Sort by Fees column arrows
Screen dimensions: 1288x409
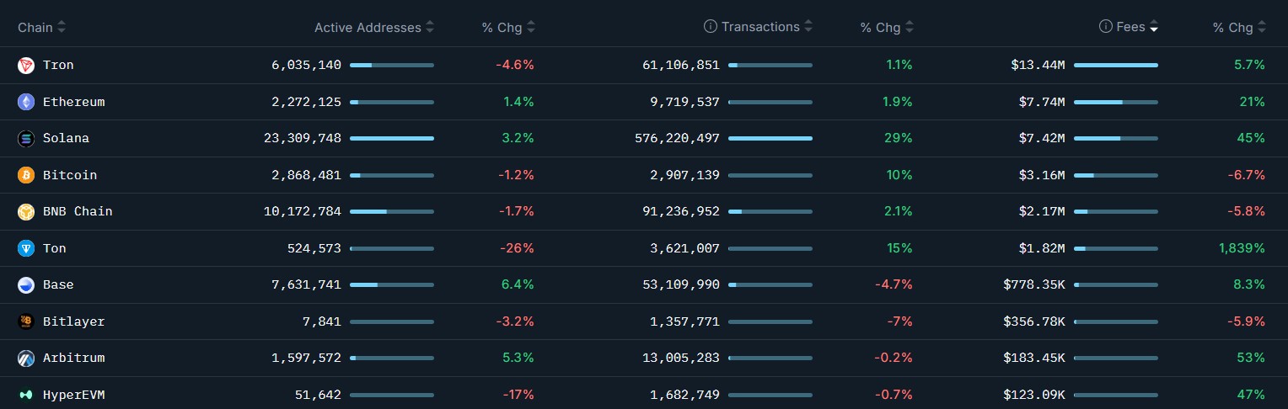point(1154,28)
